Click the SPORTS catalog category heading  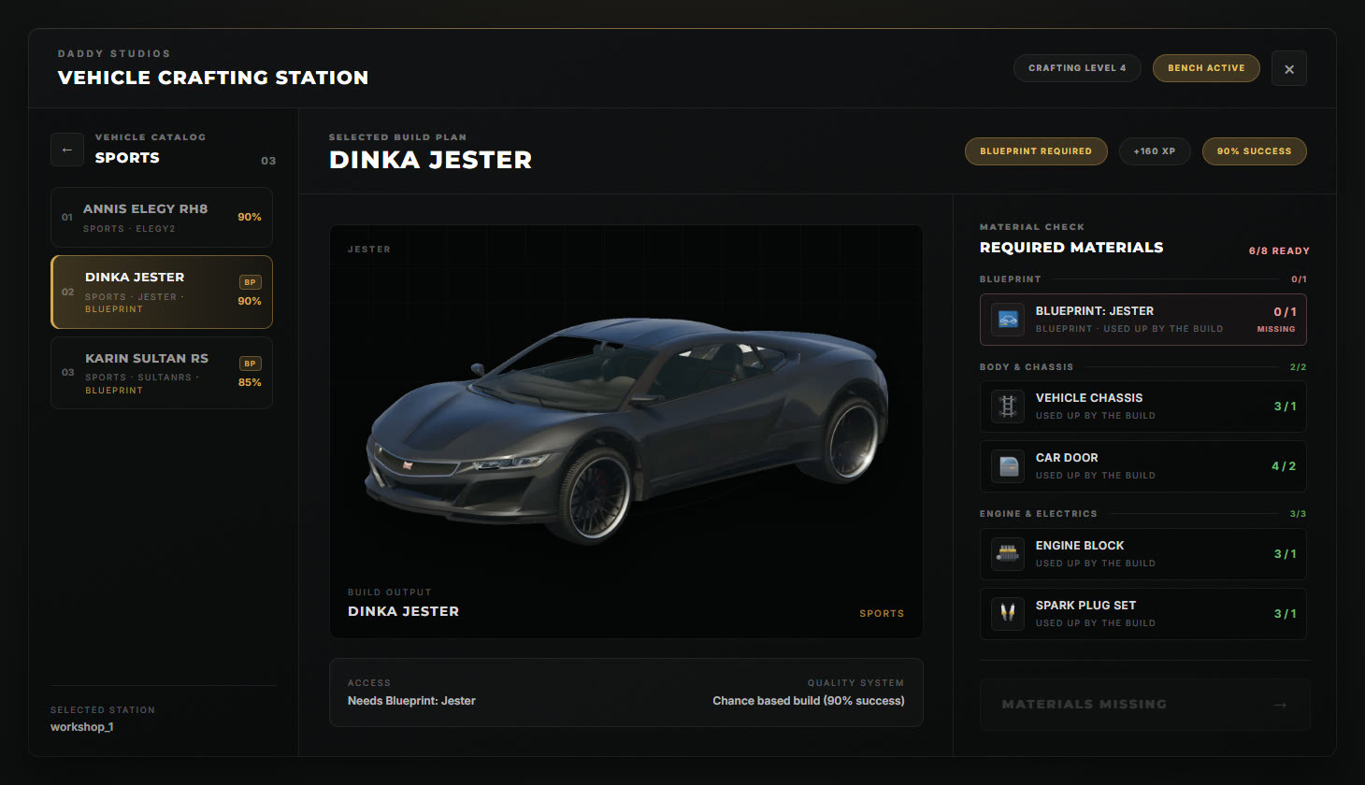tap(127, 158)
